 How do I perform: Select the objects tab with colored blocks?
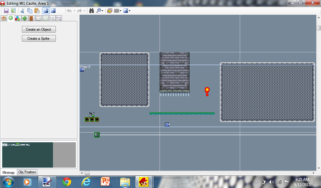tap(18, 18)
